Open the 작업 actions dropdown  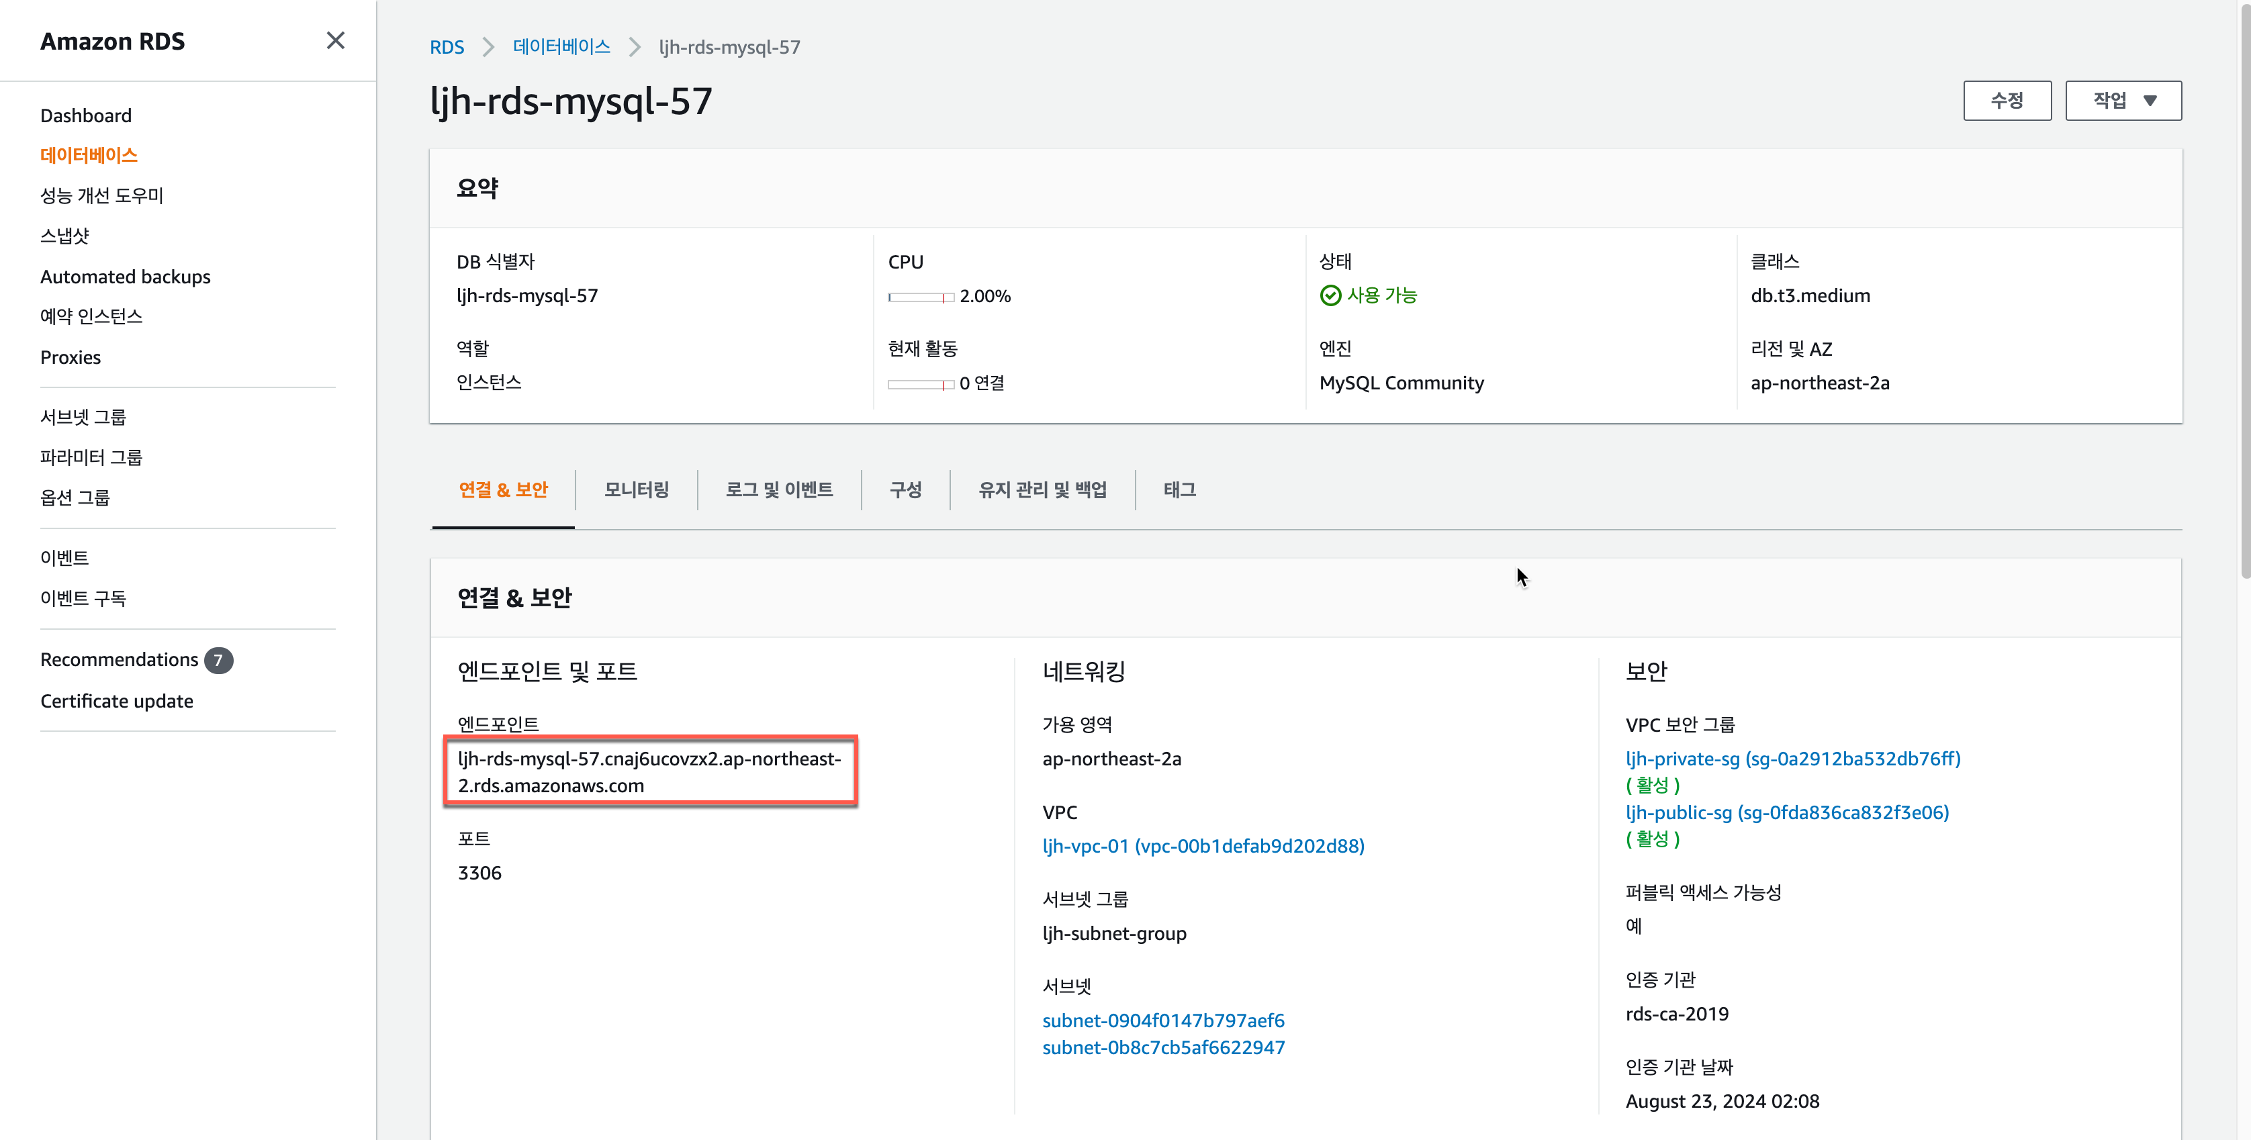pyautogui.click(x=2123, y=101)
